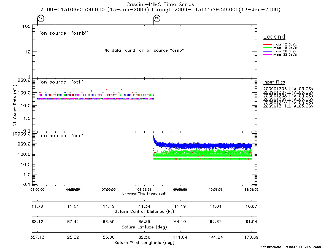The height and width of the screenshot is (248, 321).
Task: Click the Saturn Latitude axis label
Action: click(x=144, y=227)
